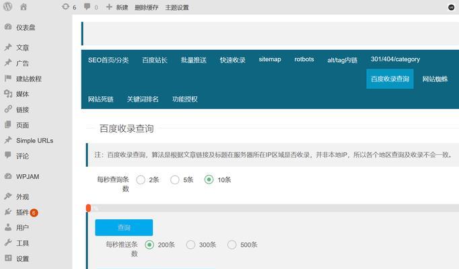Switch to 批量推送 tab
Viewport: 459px width, 269px height.
coord(194,60)
